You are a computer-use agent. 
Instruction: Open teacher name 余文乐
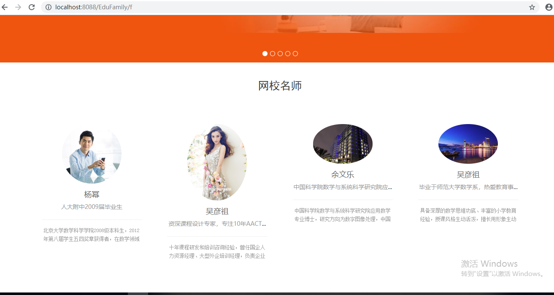(x=343, y=175)
